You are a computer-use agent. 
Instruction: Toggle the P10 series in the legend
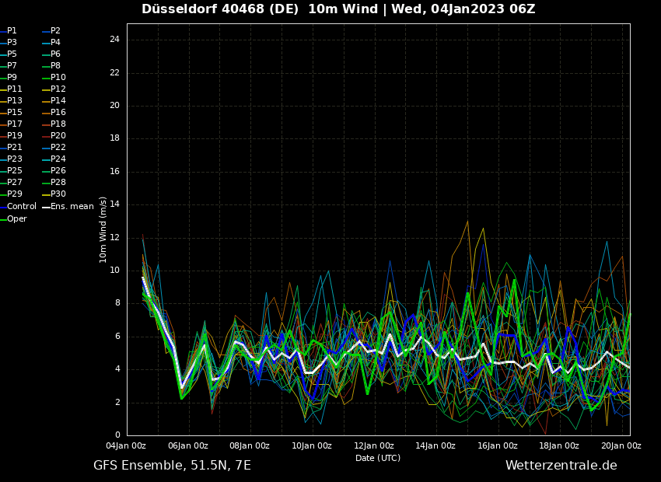(58, 78)
